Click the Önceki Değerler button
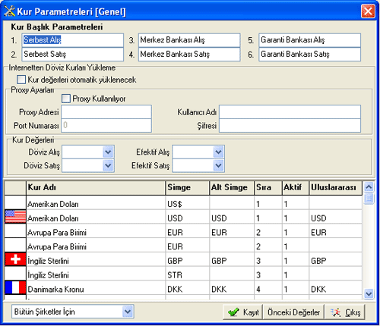Image resolution: width=380 pixels, height=326 pixels. point(293,312)
